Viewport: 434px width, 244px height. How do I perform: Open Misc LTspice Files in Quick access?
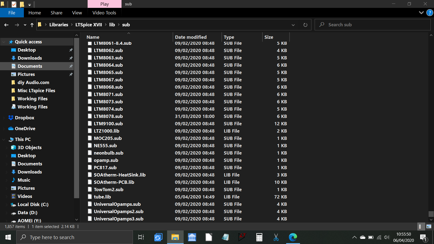pyautogui.click(x=36, y=91)
